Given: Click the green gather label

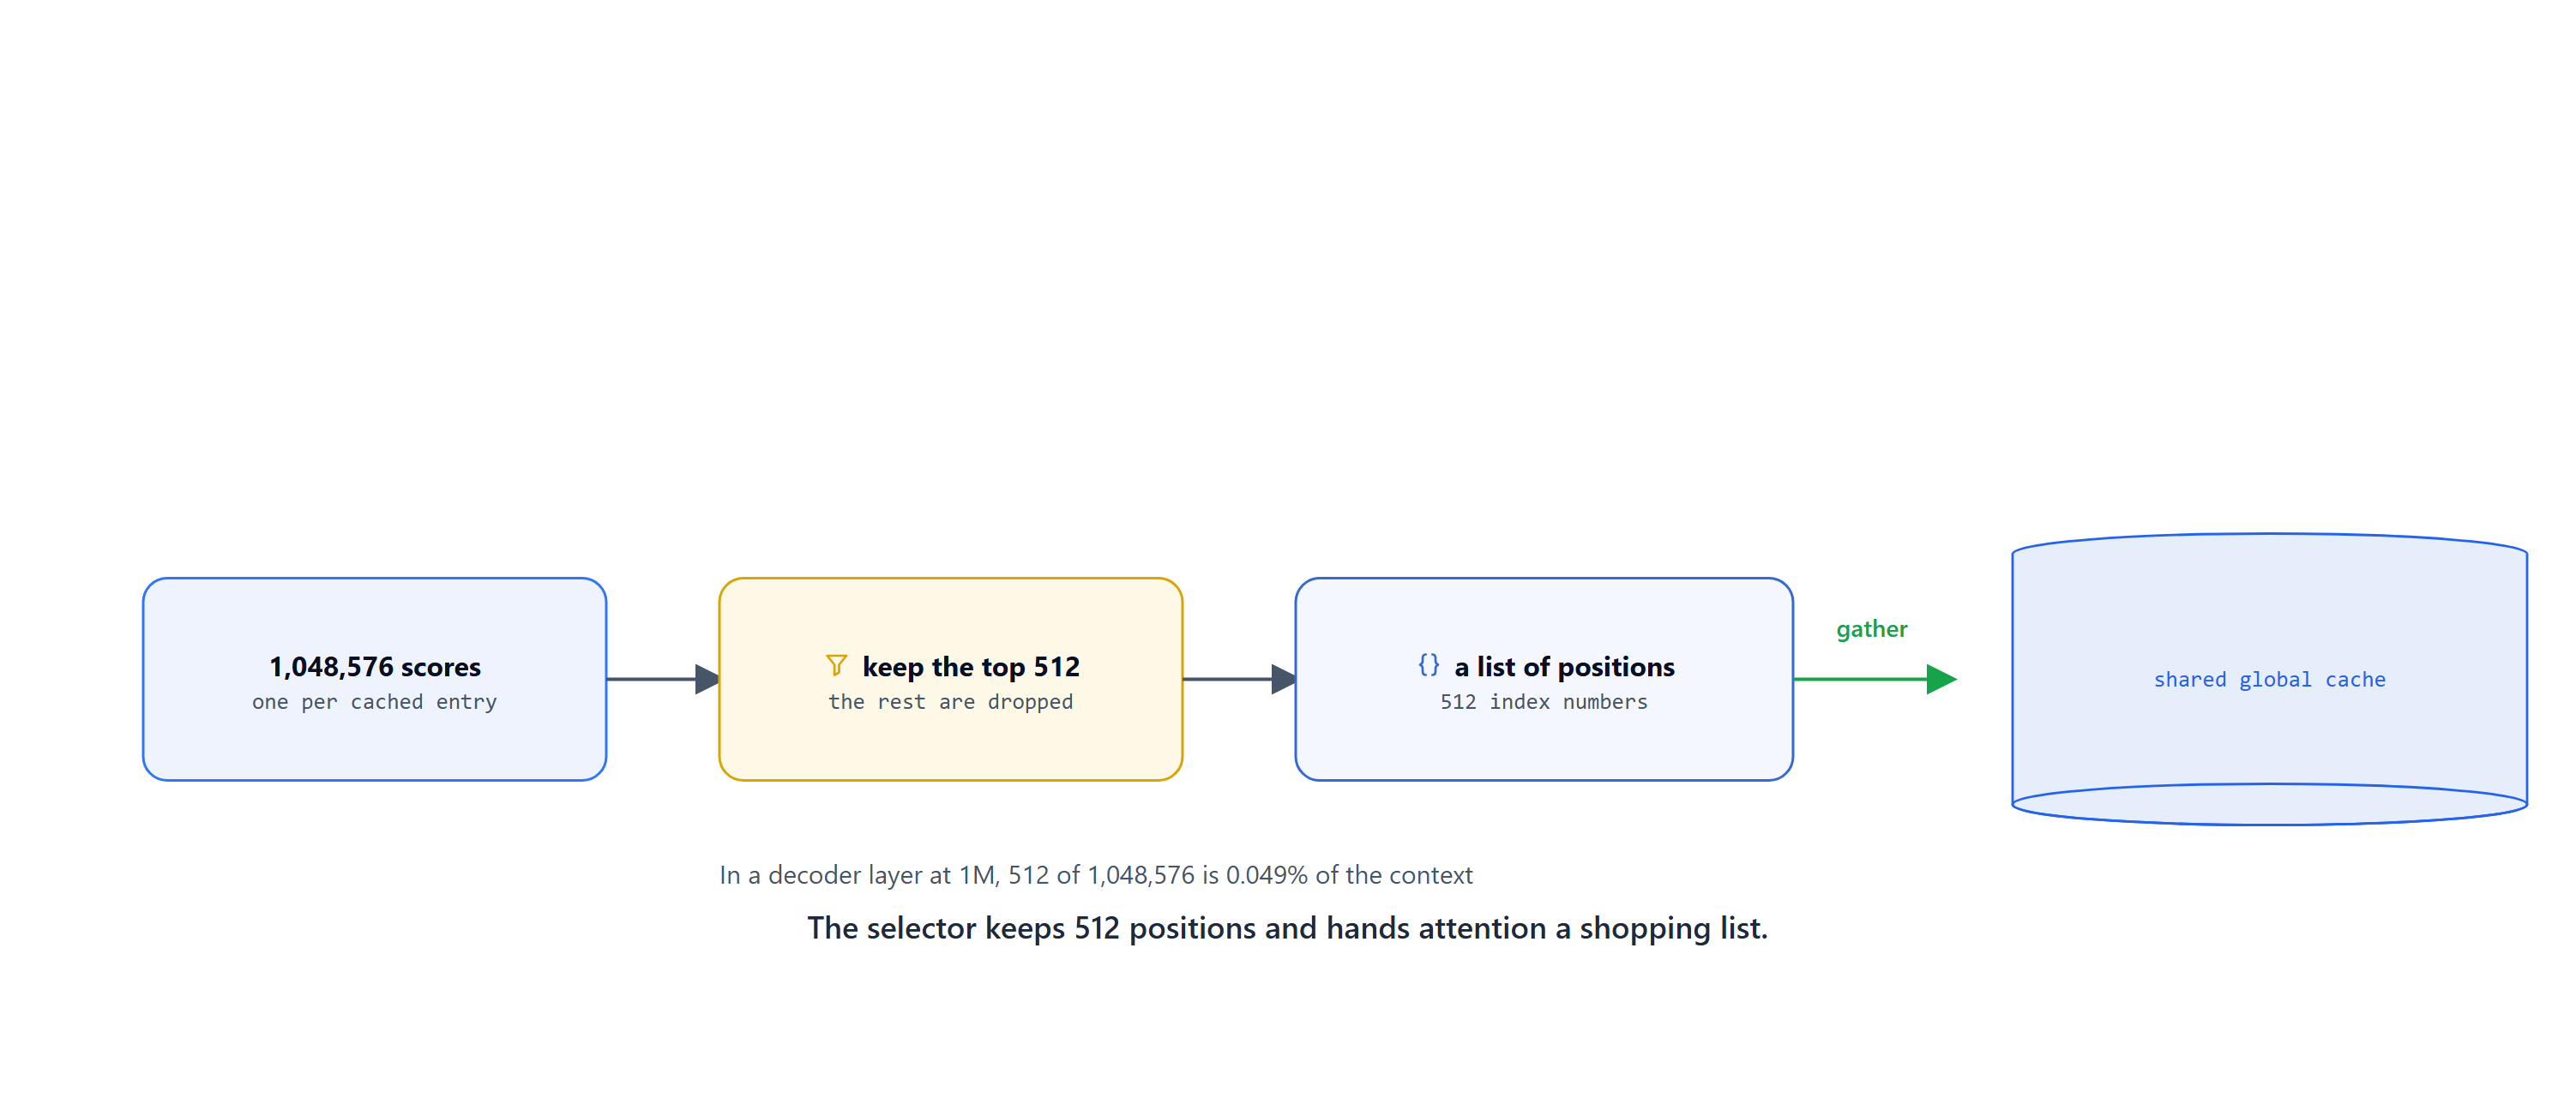Looking at the screenshot, I should (x=1871, y=629).
